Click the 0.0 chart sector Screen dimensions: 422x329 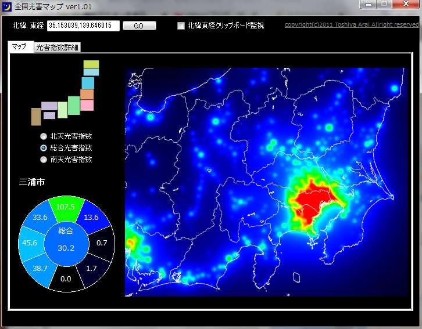(66, 279)
